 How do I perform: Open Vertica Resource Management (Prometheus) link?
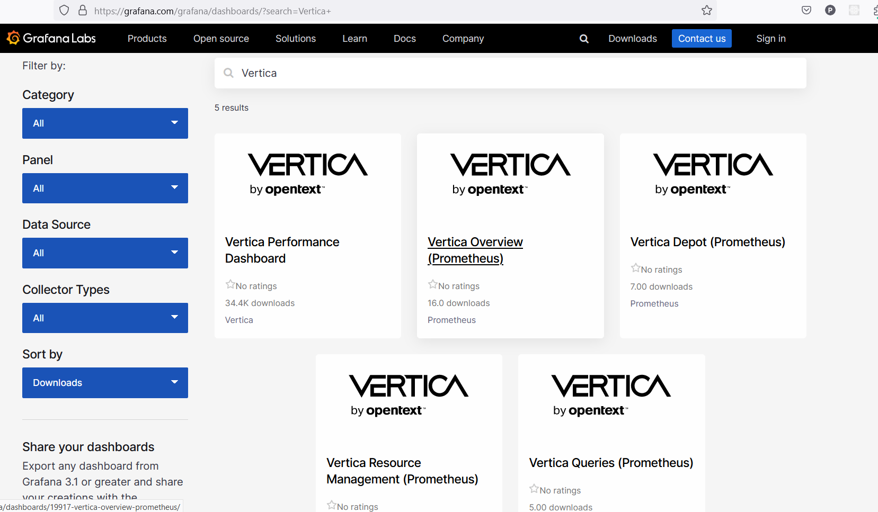click(402, 471)
